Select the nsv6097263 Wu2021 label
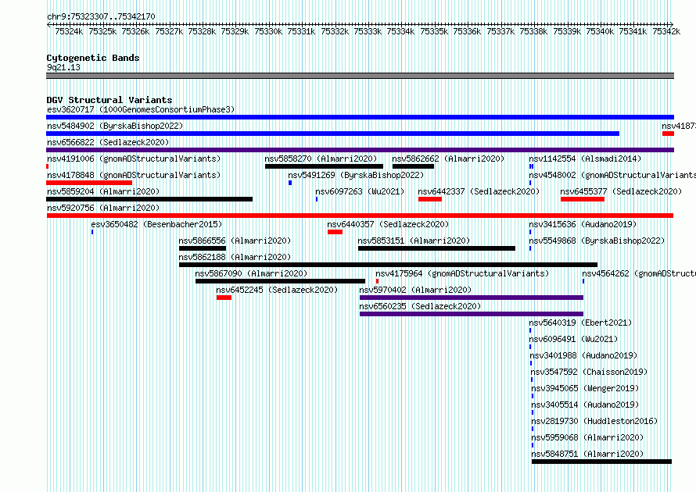This screenshot has width=696, height=492. 360,191
